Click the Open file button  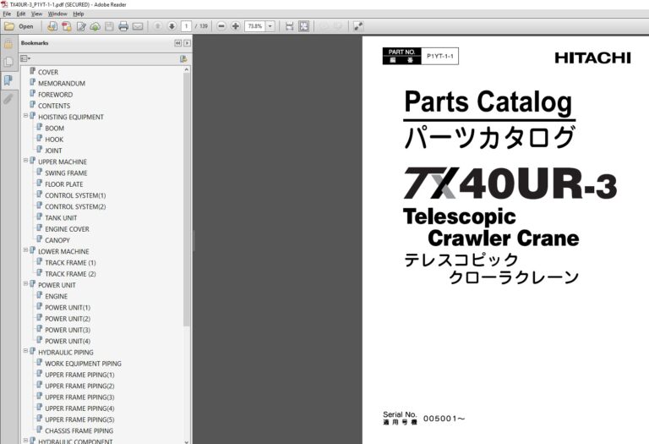[x=19, y=26]
